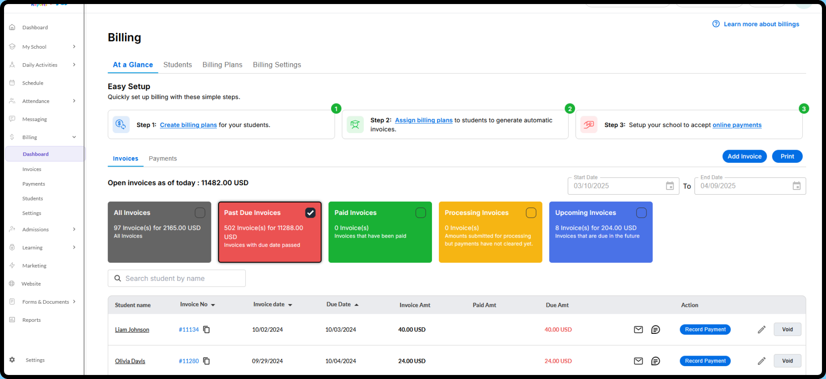The image size is (826, 379).
Task: Expand the My School submenu chevron
Action: click(74, 46)
